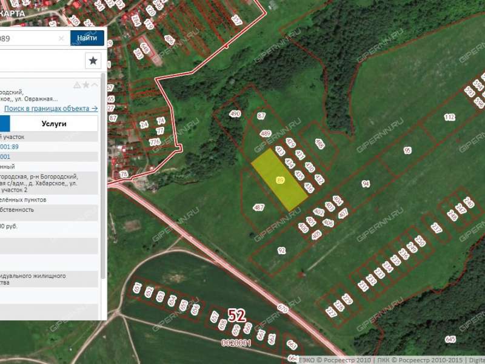Switch to the Услуги tab
The image size is (485, 364).
[54, 123]
